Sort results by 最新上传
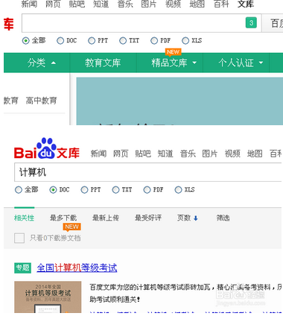Image resolution: width=283 pixels, height=319 pixels. (x=106, y=218)
